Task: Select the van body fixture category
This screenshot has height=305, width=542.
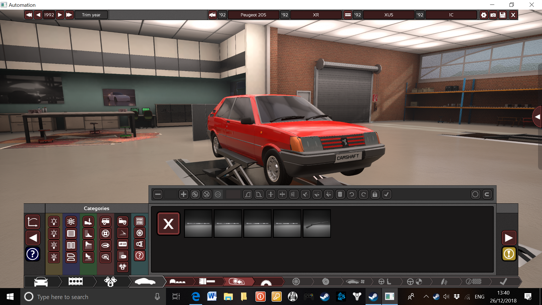Action: point(106,222)
